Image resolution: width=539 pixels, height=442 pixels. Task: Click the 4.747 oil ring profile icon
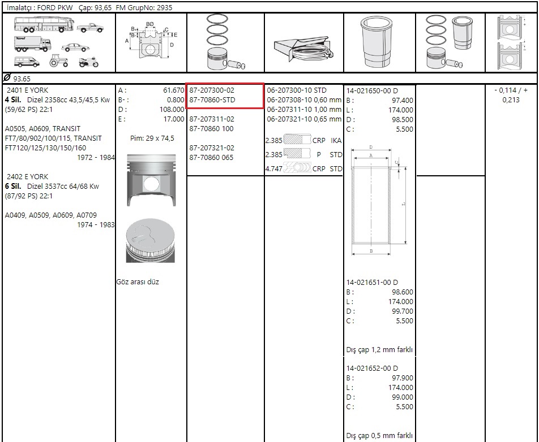tap(297, 168)
